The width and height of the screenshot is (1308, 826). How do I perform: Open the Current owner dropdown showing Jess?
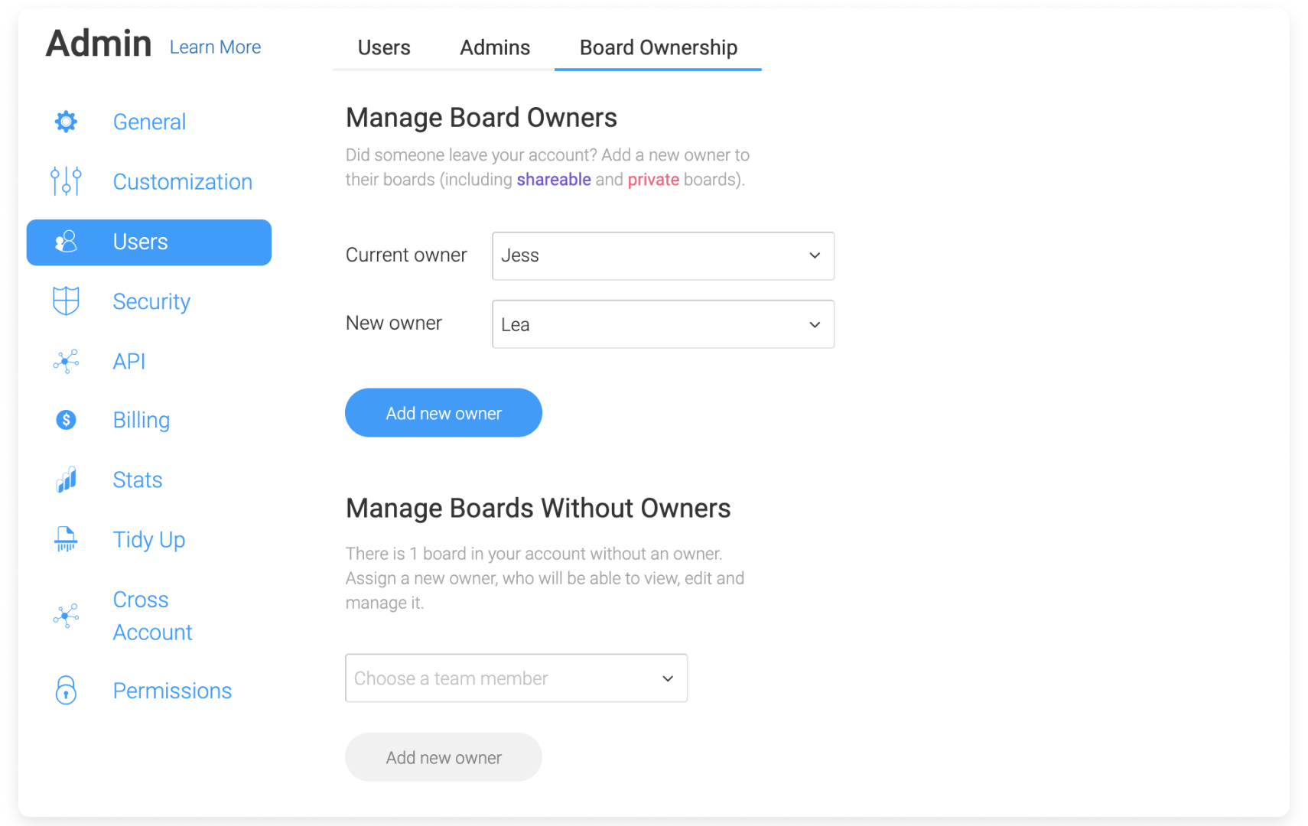(x=663, y=255)
